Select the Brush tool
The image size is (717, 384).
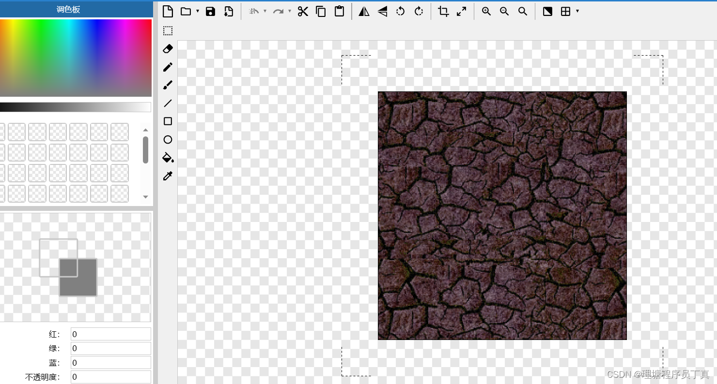(x=168, y=85)
